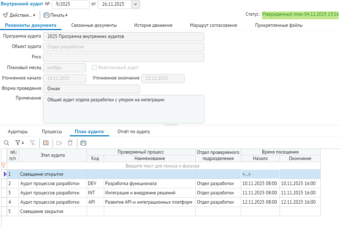Screen dimensions: 340x228
Task: Click the approved plan status label
Action: pyautogui.click(x=300, y=14)
